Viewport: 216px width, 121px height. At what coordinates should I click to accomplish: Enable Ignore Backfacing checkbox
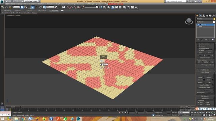tap(198, 48)
